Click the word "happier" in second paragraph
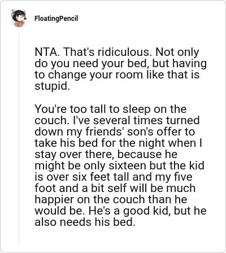 [54, 199]
